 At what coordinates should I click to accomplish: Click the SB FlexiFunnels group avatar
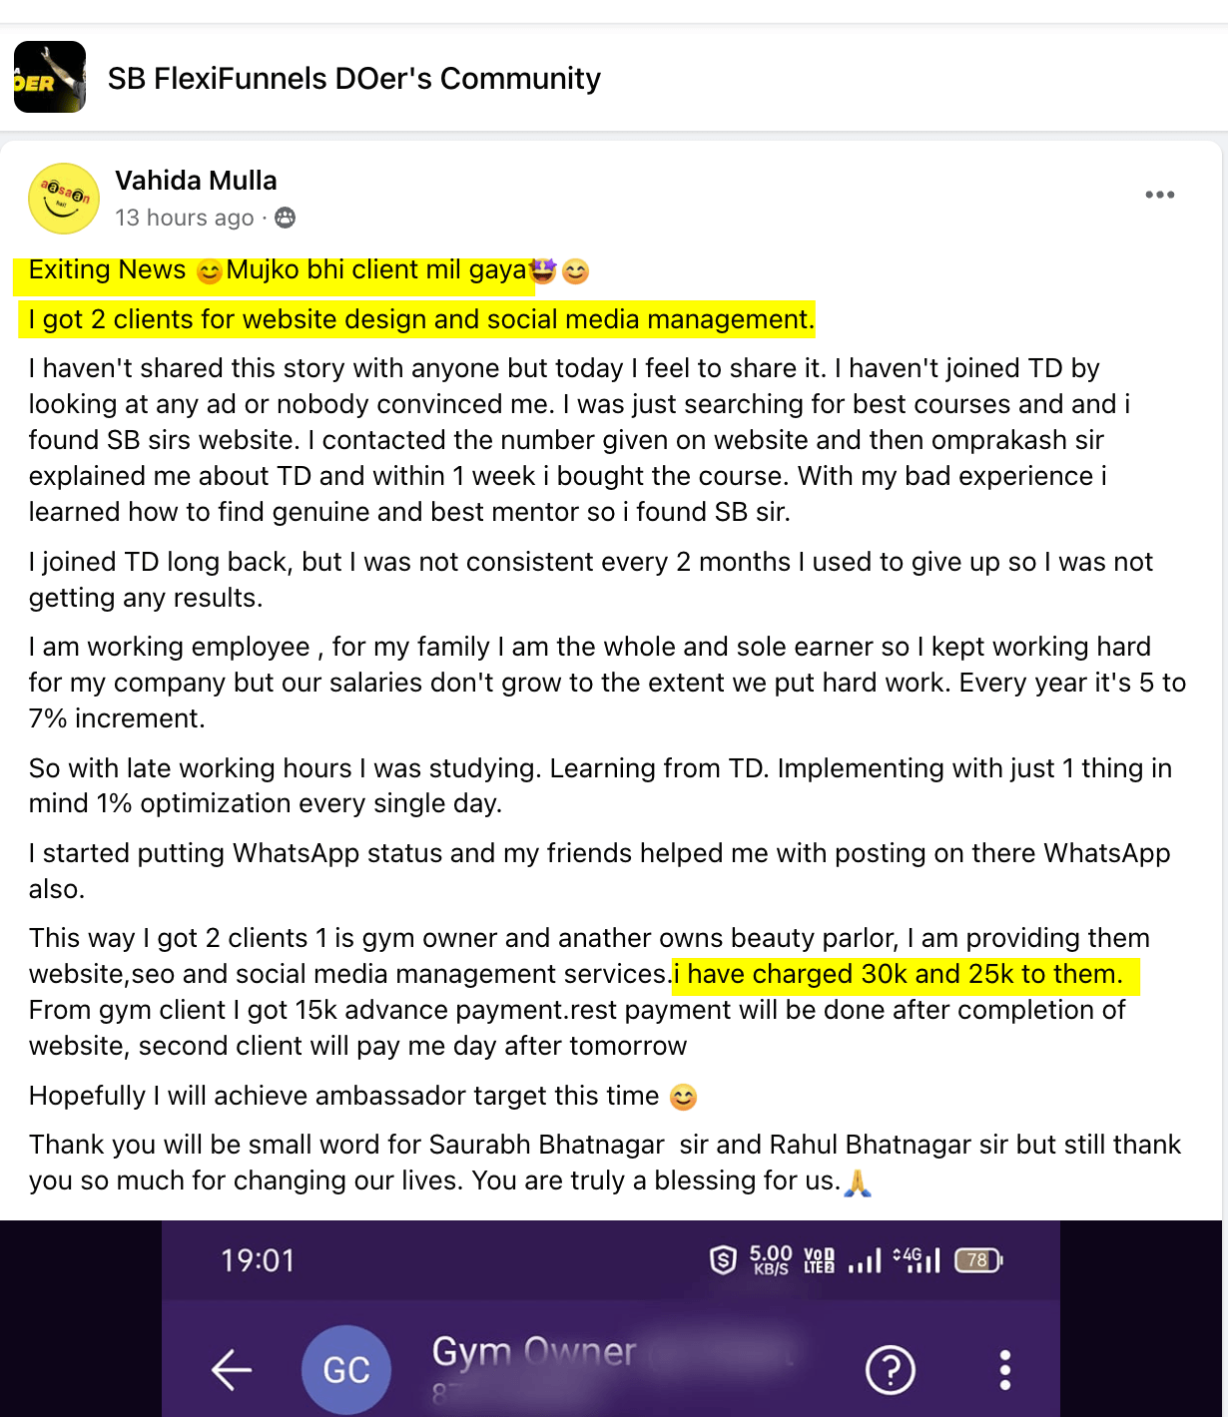coord(50,78)
